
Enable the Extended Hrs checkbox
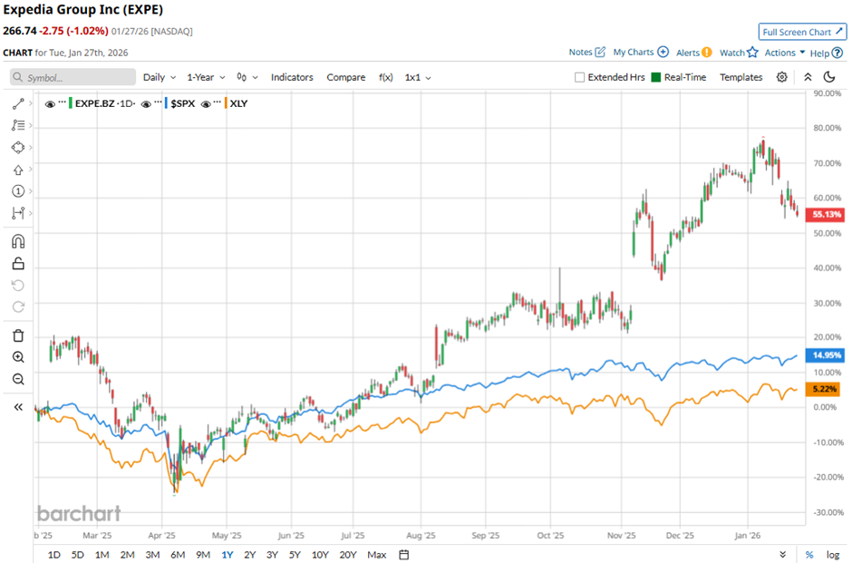coord(580,78)
